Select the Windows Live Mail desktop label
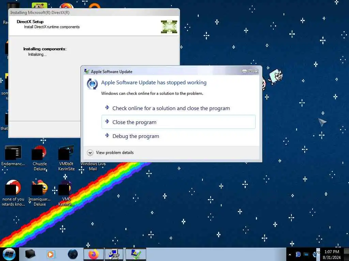Image resolution: width=349 pixels, height=261 pixels. tap(93, 166)
